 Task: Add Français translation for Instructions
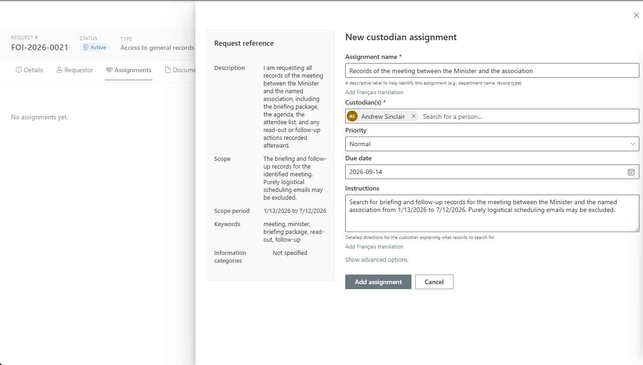tap(374, 247)
